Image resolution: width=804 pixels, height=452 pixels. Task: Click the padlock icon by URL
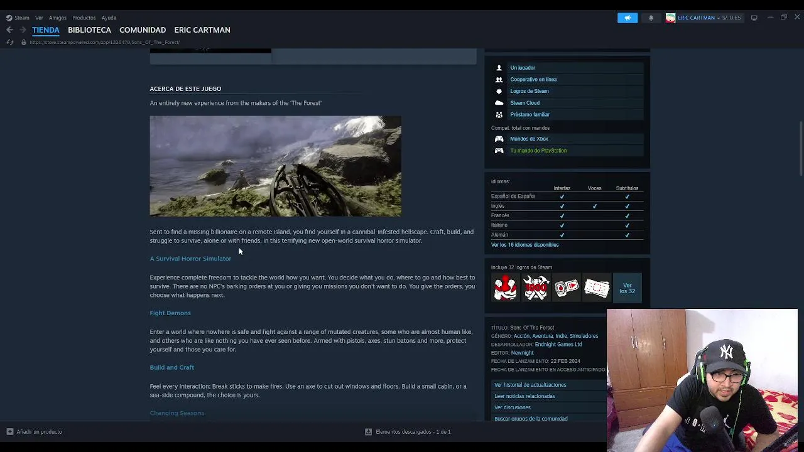23,42
